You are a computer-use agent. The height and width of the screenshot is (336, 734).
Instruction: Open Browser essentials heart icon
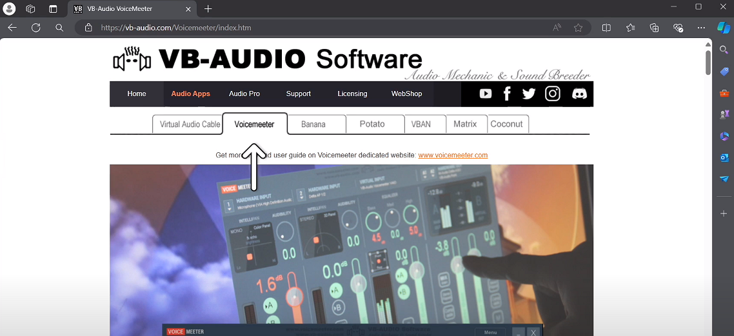[x=678, y=28]
